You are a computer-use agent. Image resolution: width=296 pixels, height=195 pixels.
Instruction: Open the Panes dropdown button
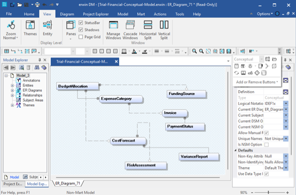point(71,30)
